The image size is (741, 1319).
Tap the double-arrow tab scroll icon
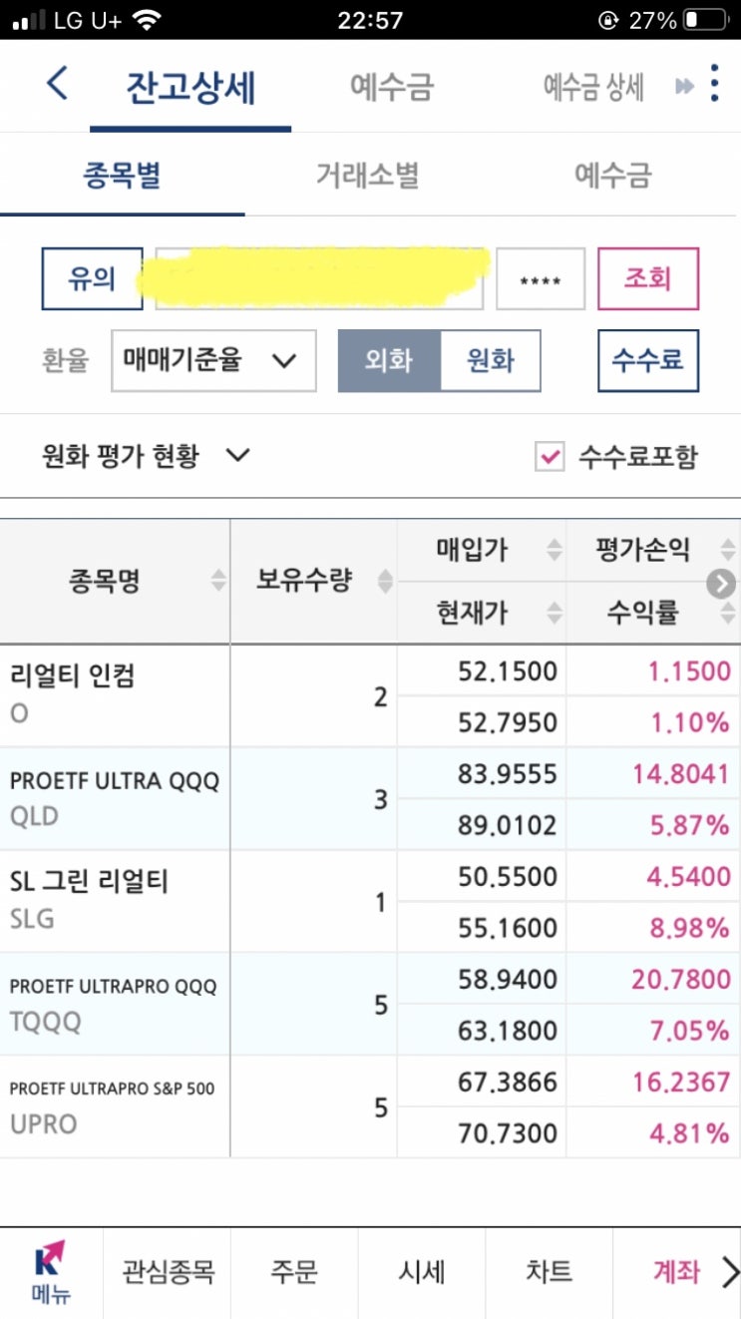coord(684,87)
